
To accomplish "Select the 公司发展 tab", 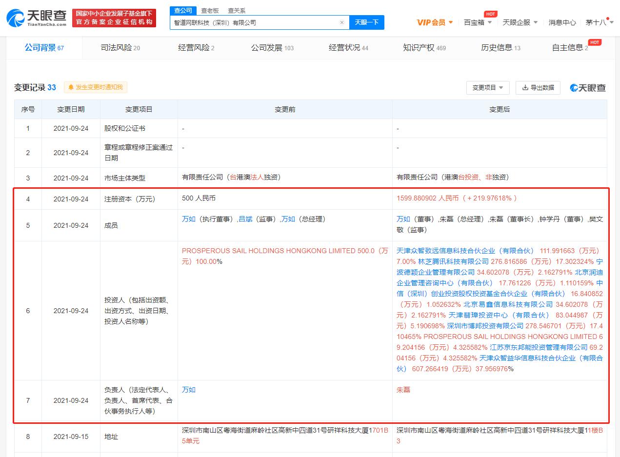I will 272,48.
